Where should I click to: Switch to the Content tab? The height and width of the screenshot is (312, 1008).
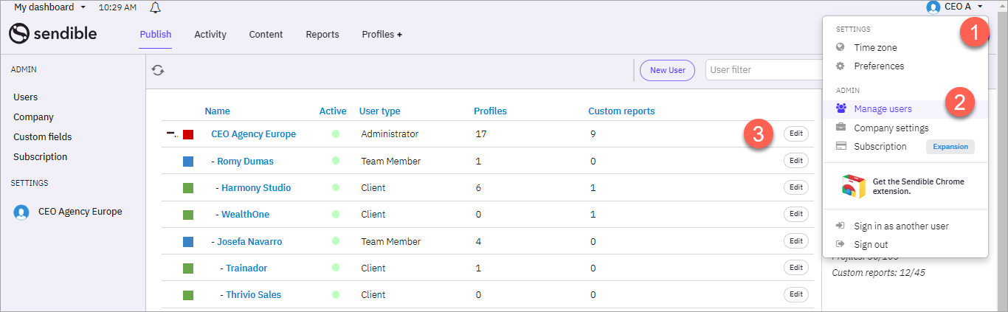266,34
